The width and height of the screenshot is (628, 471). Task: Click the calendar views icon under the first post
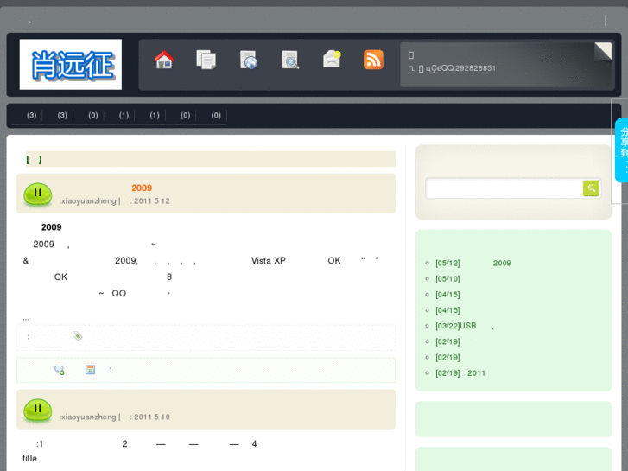[x=91, y=370]
